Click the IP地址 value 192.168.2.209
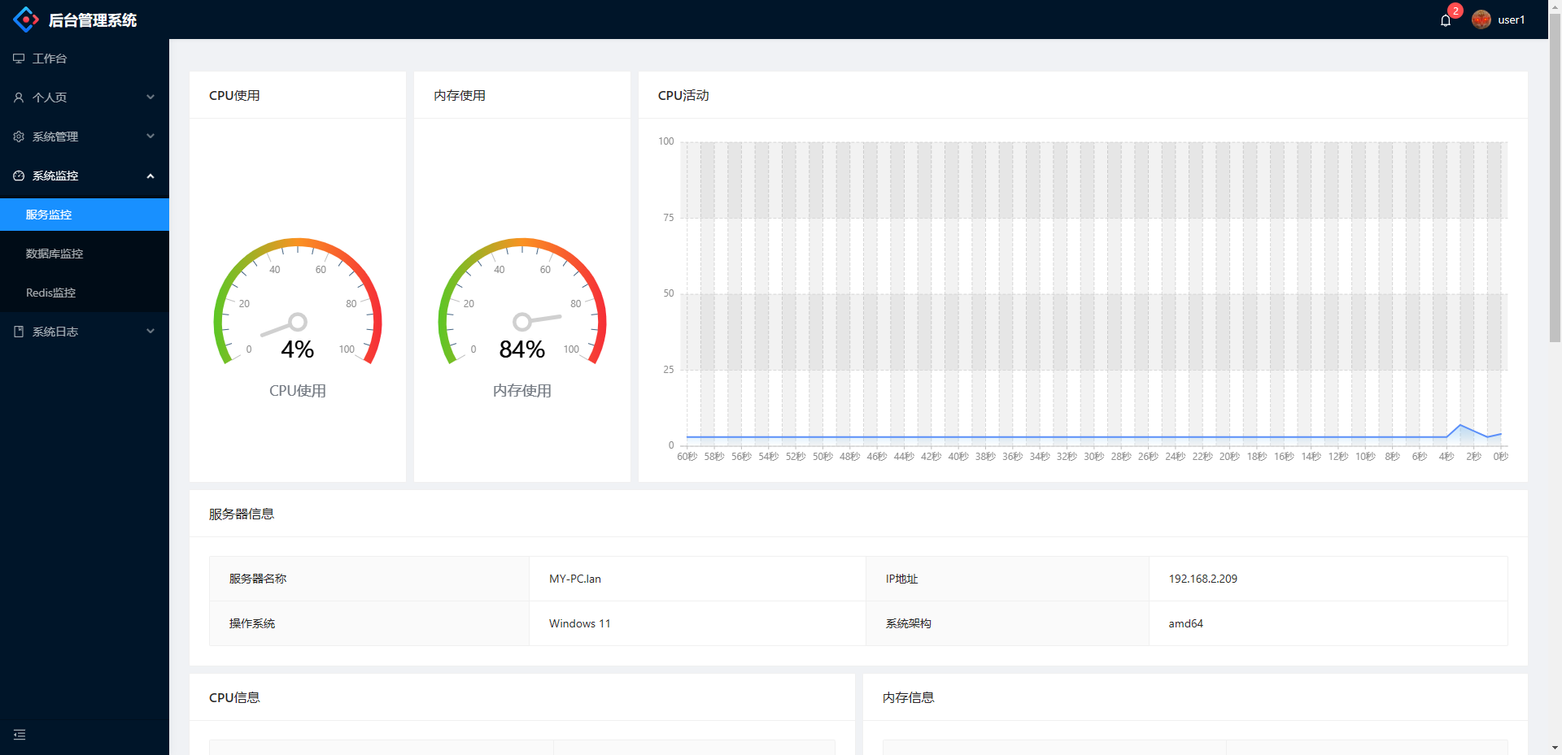 pos(1202,579)
